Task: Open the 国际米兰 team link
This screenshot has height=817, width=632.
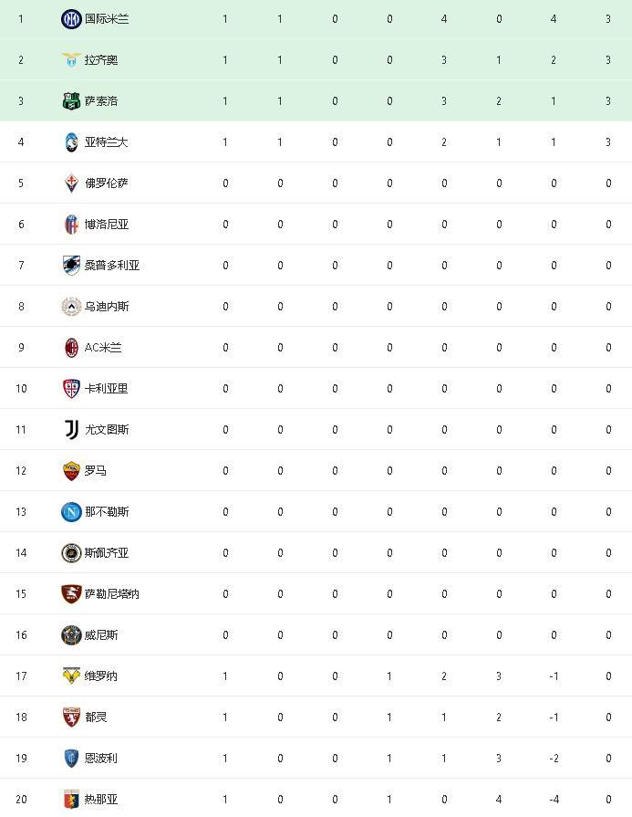Action: point(107,19)
